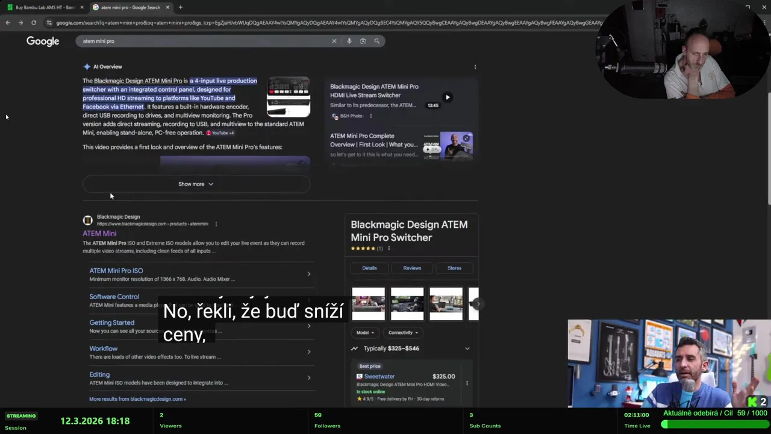
Task: Open the Model filter dropdown
Action: (x=365, y=333)
